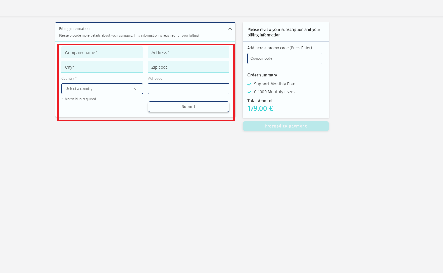This screenshot has height=273, width=443.
Task: Focus the Address text field
Action: [x=188, y=53]
